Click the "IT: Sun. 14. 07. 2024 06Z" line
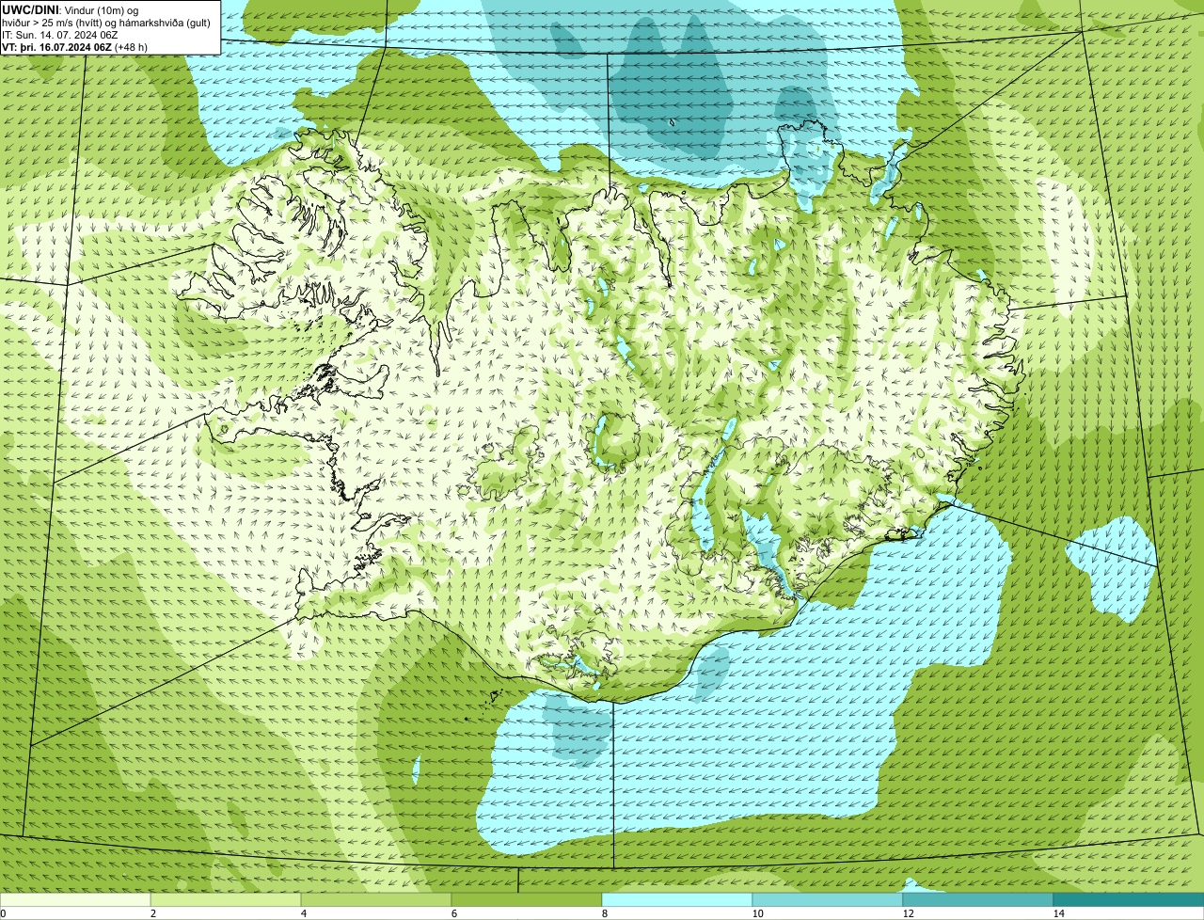The height and width of the screenshot is (920, 1204). (x=60, y=35)
